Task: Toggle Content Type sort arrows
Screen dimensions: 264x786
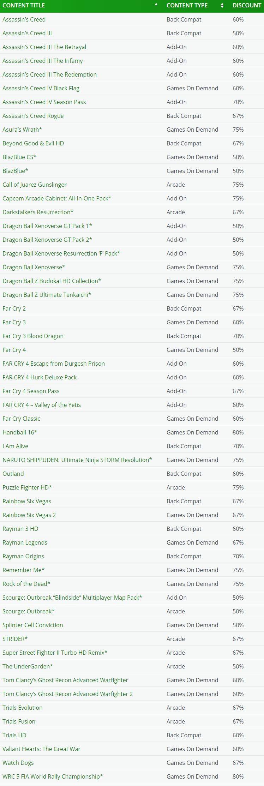Action: (222, 5)
